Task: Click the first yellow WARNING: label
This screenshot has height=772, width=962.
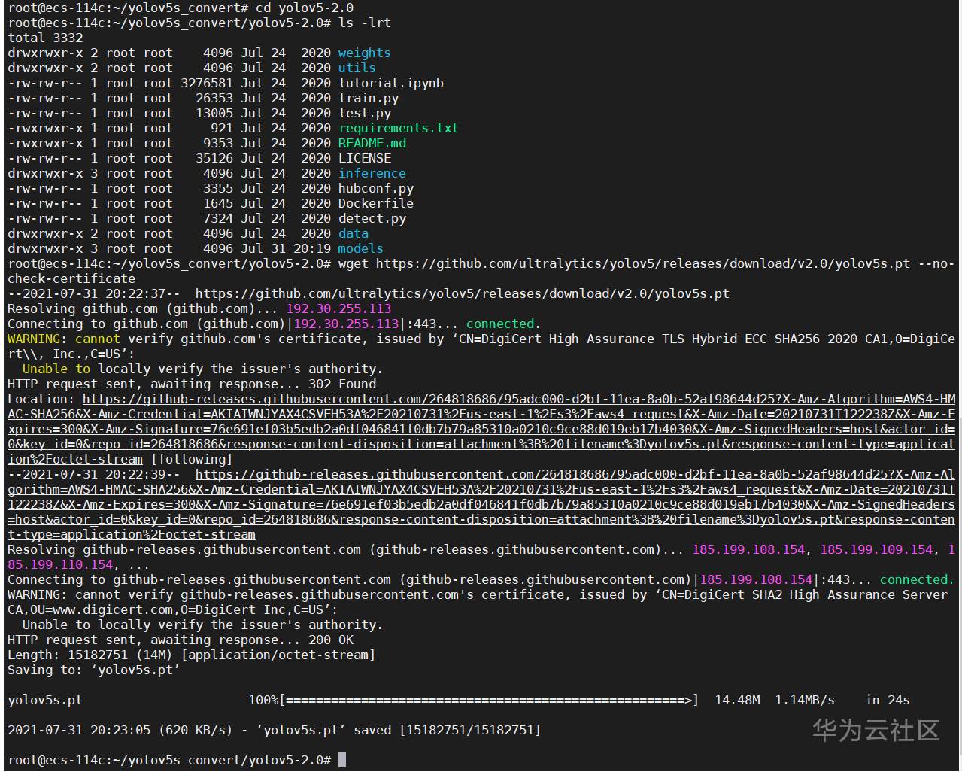Action: 37,339
